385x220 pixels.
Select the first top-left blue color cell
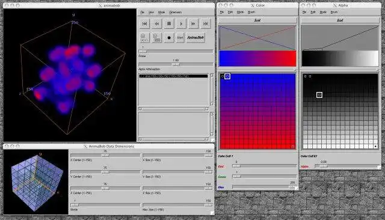click(x=222, y=76)
